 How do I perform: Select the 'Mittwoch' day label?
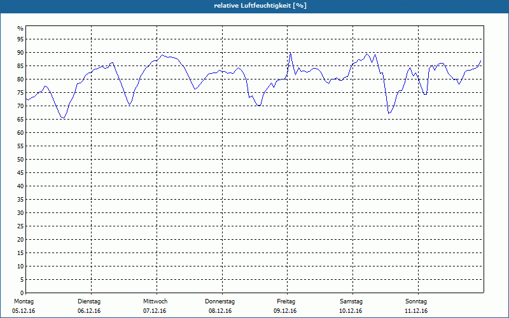[155, 301]
